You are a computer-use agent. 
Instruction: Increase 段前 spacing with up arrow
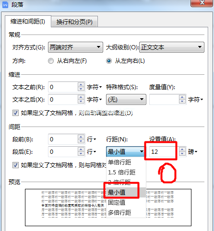coord(81,137)
